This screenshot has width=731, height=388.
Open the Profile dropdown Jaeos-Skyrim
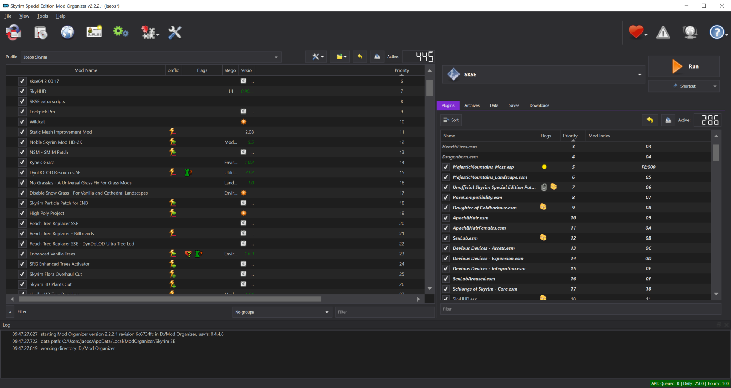(x=151, y=57)
